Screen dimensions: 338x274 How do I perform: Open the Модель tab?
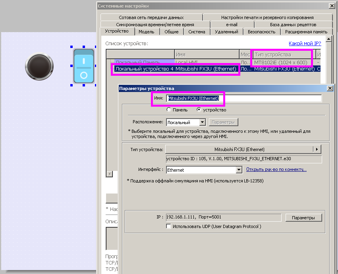[147, 32]
